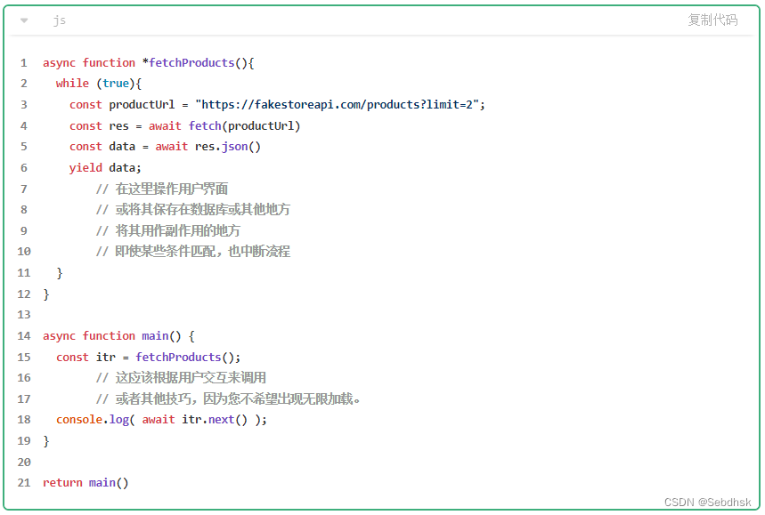Click the CSDN @Sebdhsk watermark
The height and width of the screenshot is (515, 765).
coord(708,503)
